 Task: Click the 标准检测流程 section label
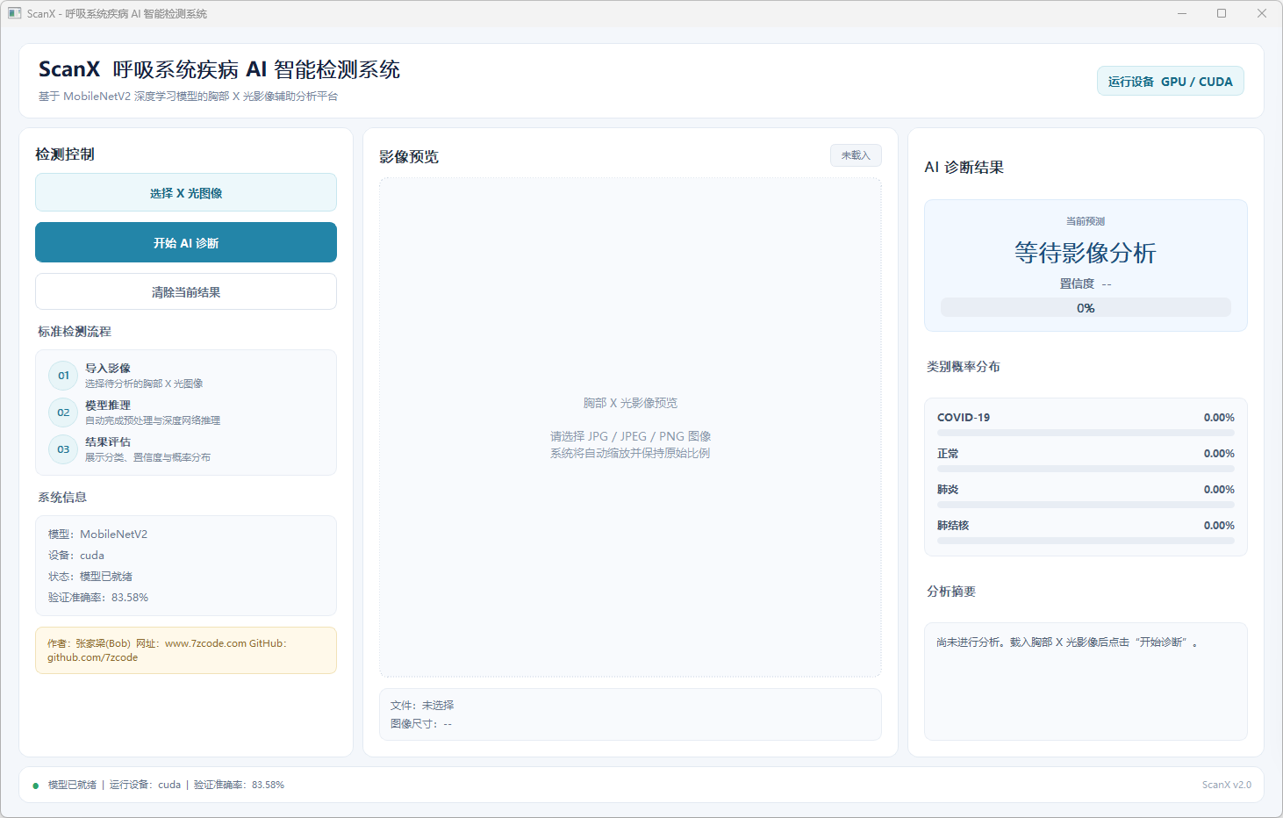75,332
